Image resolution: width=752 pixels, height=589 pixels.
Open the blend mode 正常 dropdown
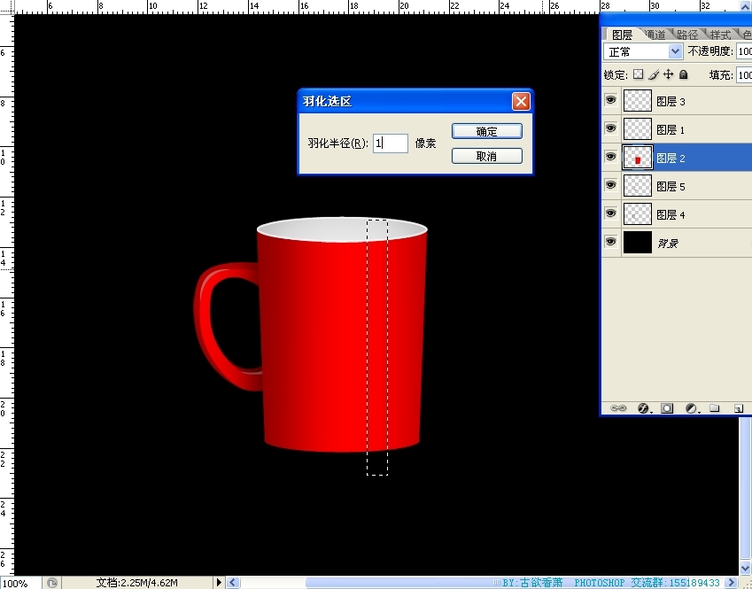(643, 52)
